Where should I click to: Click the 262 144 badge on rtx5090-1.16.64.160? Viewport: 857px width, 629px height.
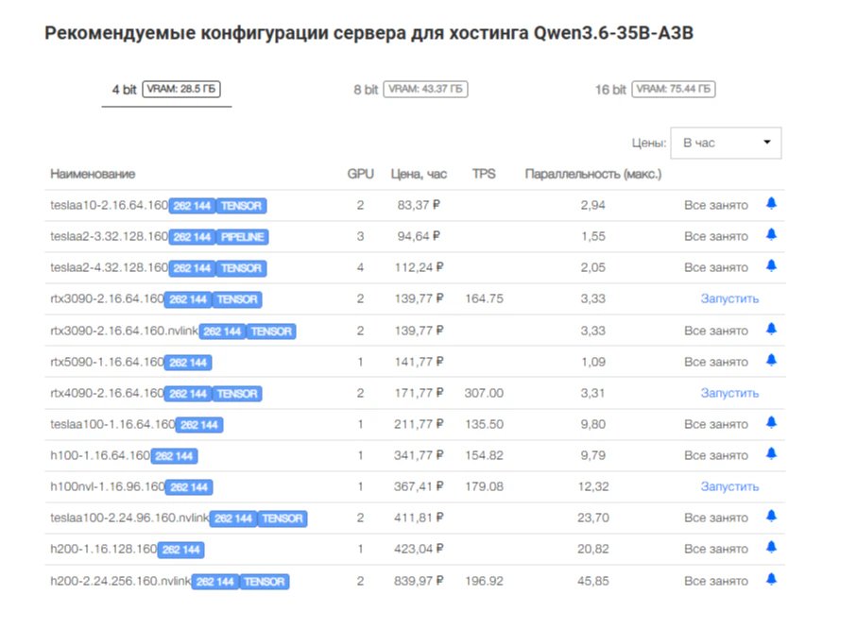coord(188,363)
